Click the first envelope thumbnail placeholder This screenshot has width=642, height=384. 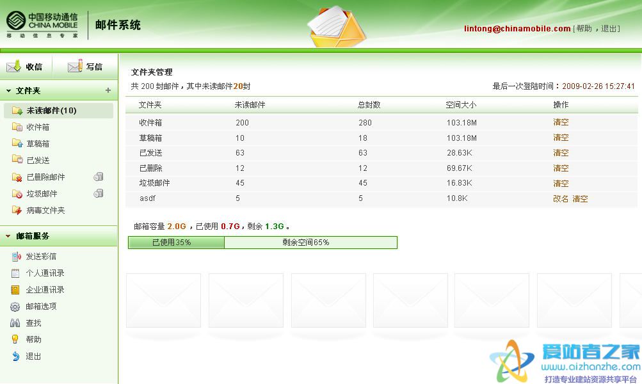(163, 300)
